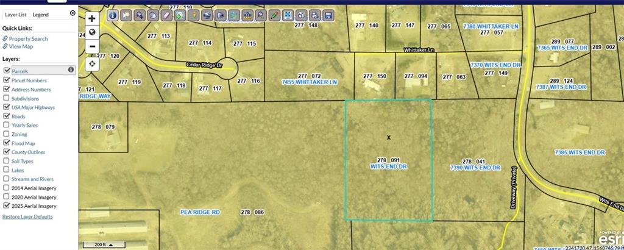Select the eraser clear tool
The width and height of the screenshot is (624, 250).
167,15
